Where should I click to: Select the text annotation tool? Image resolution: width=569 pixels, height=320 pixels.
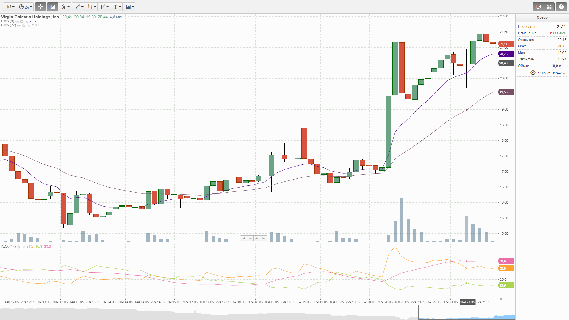[x=117, y=7]
